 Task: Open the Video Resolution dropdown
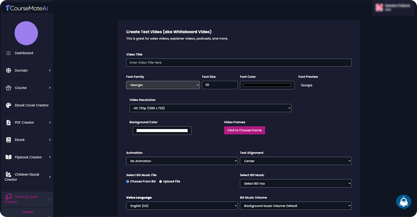[x=210, y=108]
